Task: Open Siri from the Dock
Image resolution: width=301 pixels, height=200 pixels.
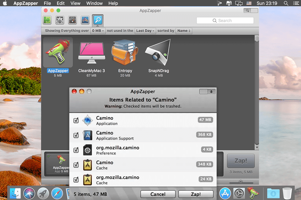Action: pos(29,193)
